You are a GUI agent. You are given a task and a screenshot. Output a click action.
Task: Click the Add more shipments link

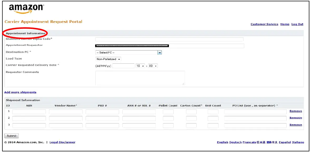[x=20, y=92]
